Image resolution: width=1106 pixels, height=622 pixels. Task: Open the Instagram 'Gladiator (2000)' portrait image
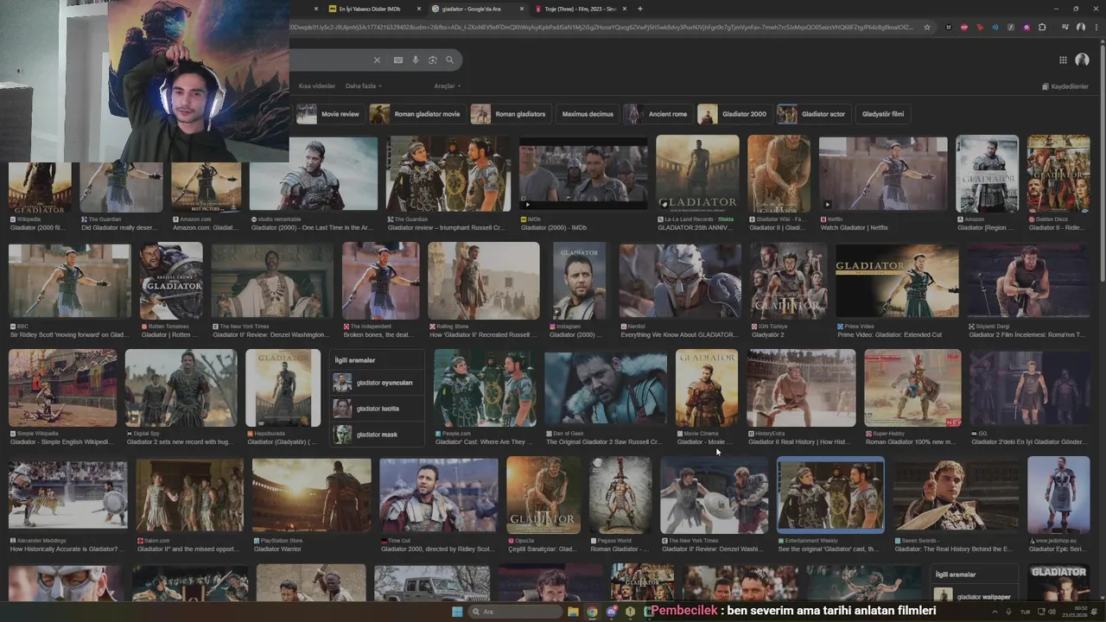coord(579,281)
